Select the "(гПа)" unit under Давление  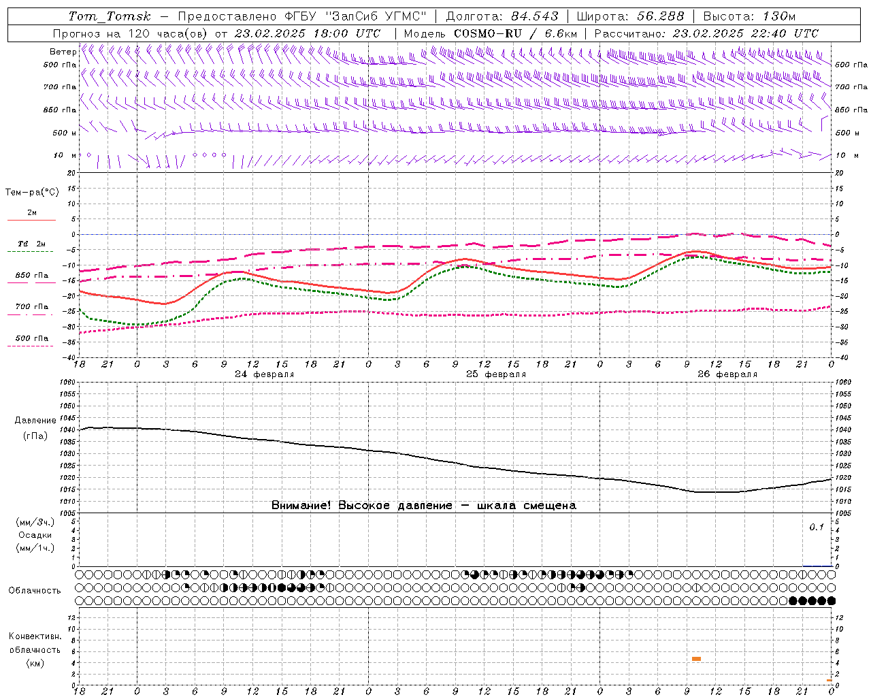click(35, 436)
